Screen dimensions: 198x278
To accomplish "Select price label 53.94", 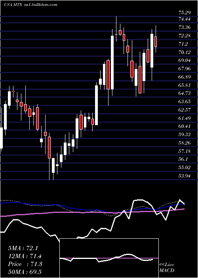I will (x=185, y=176).
